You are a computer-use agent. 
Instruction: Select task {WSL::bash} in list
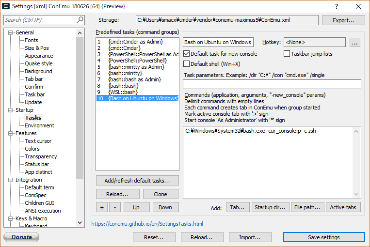(x=137, y=92)
